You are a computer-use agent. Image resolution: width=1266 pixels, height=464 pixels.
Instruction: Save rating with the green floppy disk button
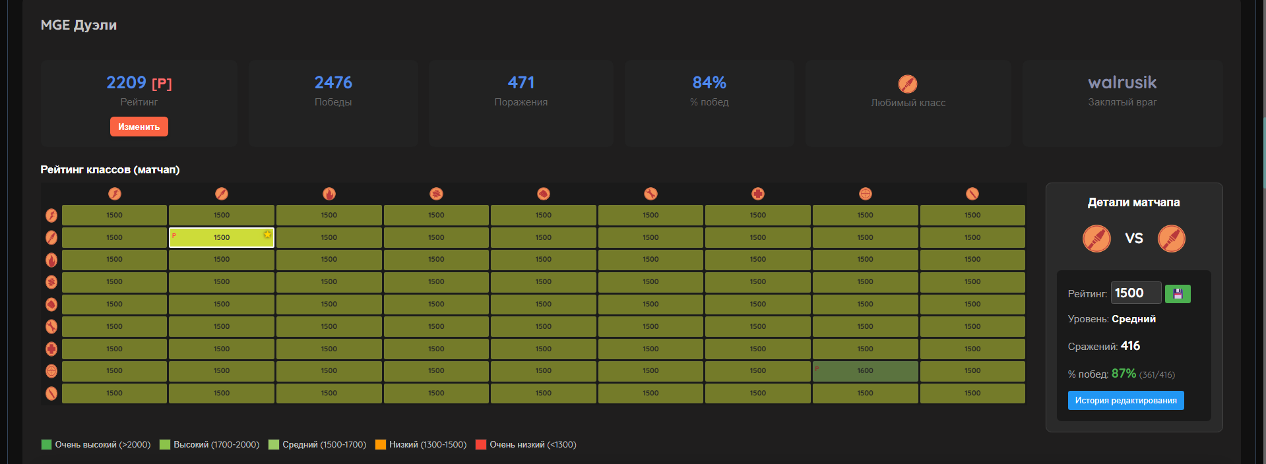pyautogui.click(x=1178, y=294)
